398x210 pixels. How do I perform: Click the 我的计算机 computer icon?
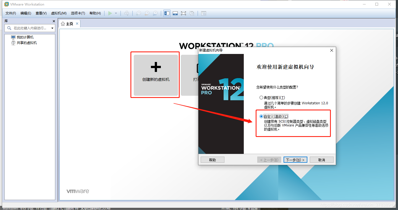click(13, 37)
